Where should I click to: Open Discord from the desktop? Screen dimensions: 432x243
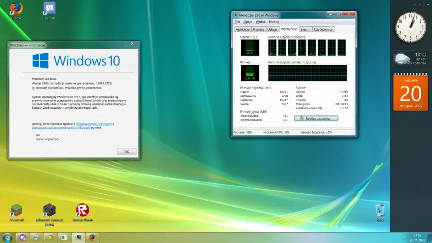49,8
